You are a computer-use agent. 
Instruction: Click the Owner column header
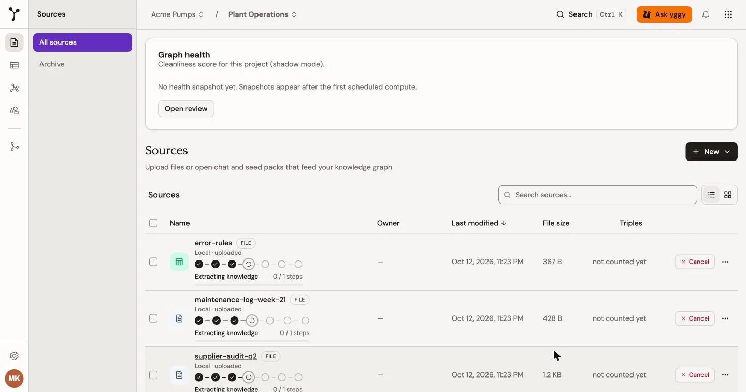388,223
